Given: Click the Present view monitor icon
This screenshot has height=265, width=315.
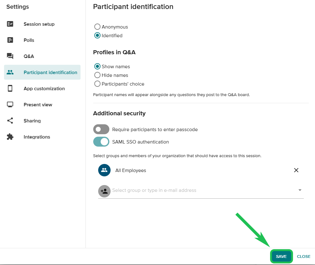Looking at the screenshot, I should click(x=10, y=105).
